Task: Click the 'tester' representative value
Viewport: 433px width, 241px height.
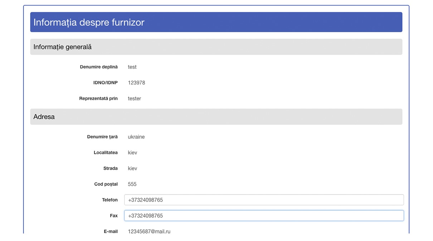Action: [x=134, y=98]
